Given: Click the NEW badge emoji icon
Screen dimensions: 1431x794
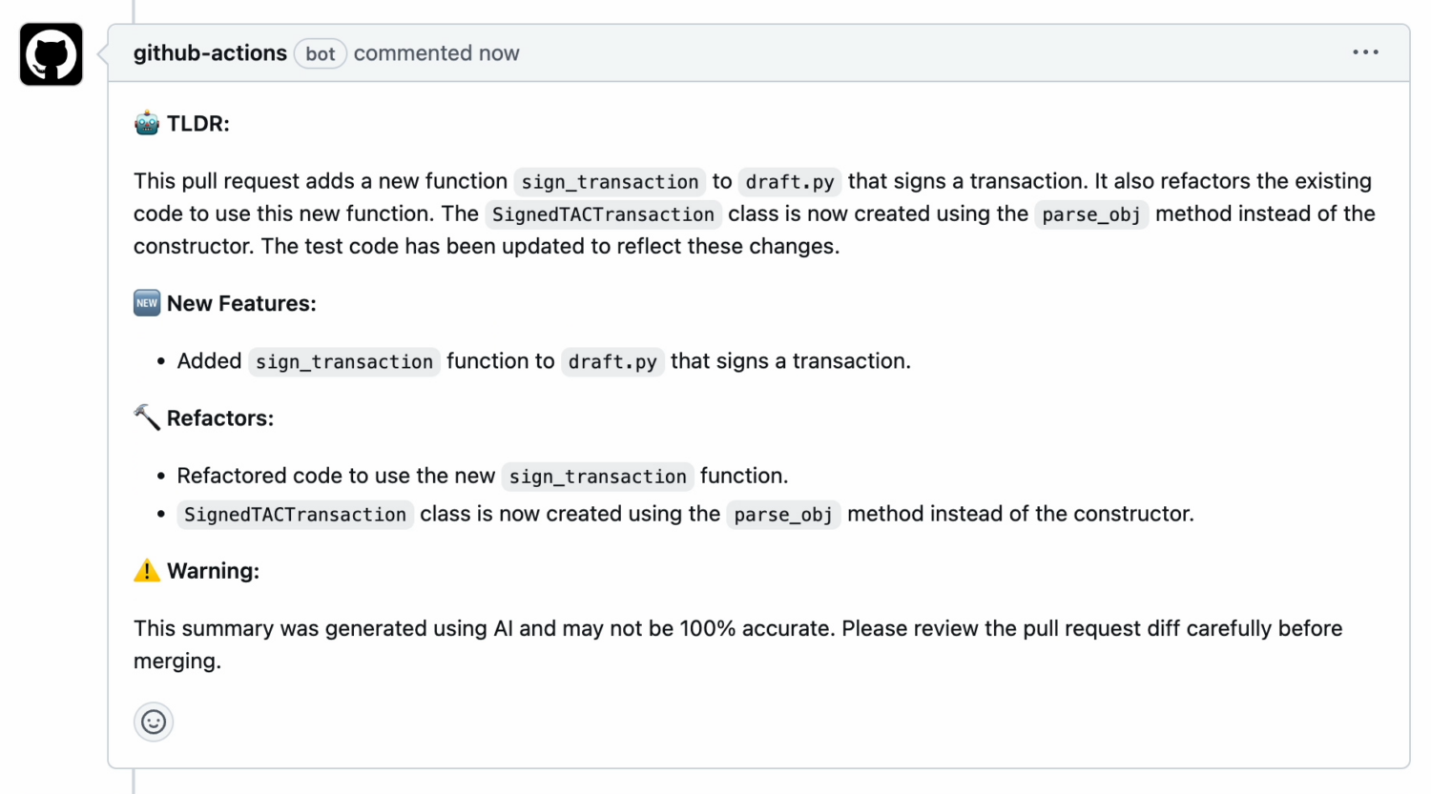Looking at the screenshot, I should 147,303.
